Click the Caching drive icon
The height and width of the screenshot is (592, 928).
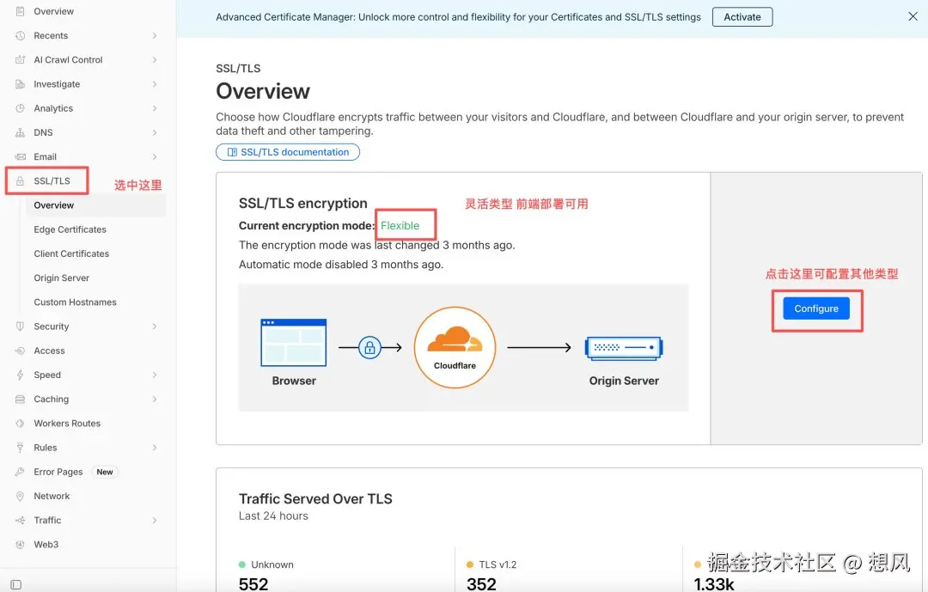point(20,399)
